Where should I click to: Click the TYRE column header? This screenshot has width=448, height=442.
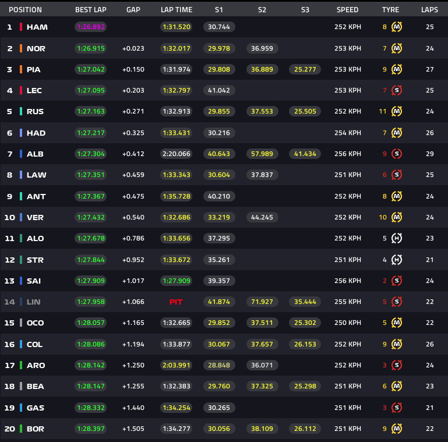point(390,10)
